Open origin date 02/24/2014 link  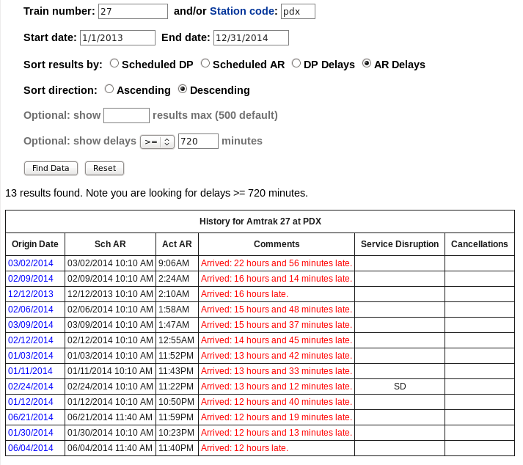31,387
